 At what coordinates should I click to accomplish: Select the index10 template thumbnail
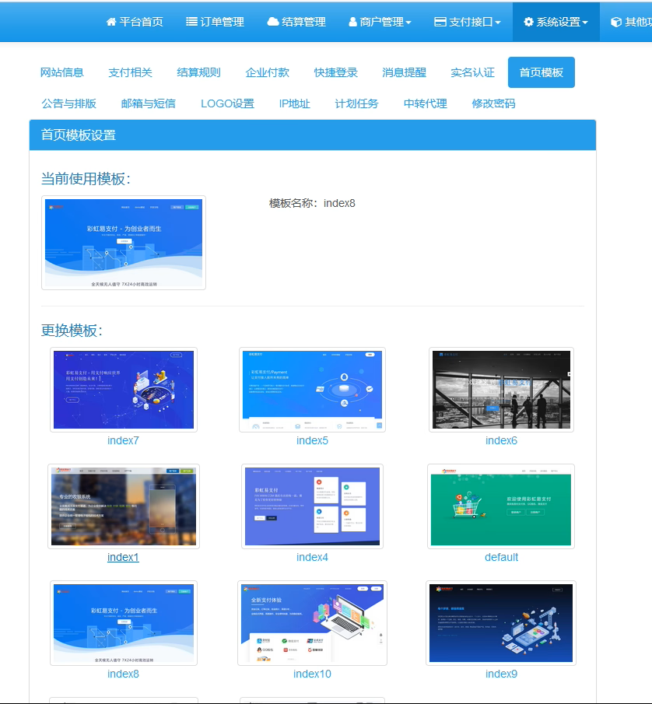coord(312,623)
